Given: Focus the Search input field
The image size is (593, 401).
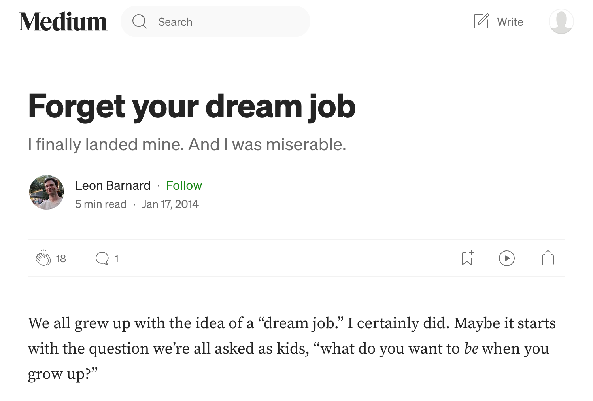Looking at the screenshot, I should [x=215, y=22].
